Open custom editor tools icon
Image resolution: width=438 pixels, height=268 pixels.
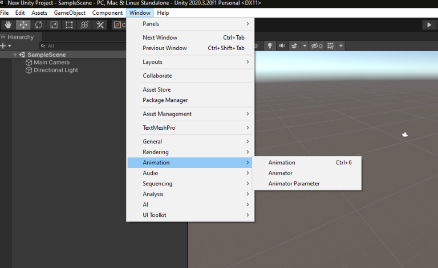click(x=100, y=25)
